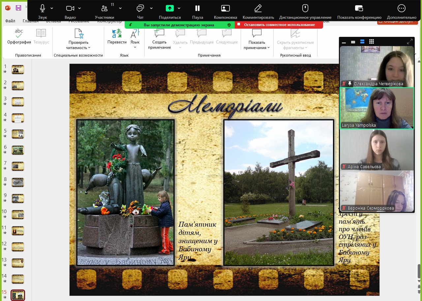Open the Дополнительно three-dots menu
Viewport: 422px width, 301px height.
401,8
